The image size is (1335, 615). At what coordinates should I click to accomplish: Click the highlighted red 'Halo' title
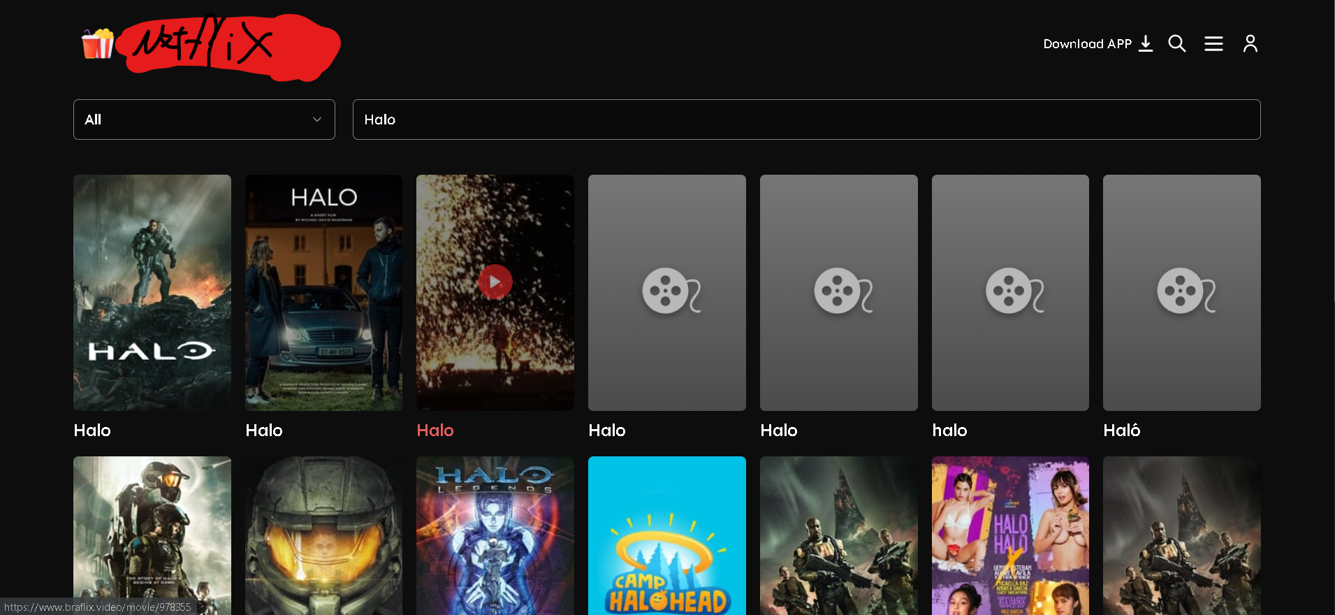[435, 430]
